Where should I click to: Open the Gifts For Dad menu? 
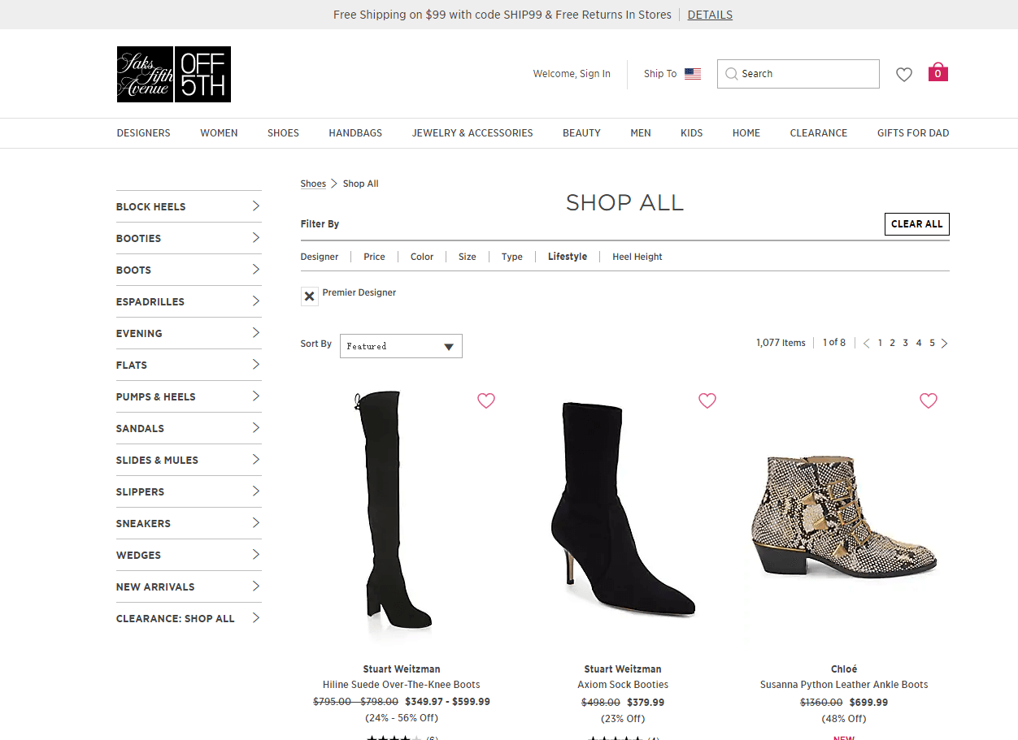pyautogui.click(x=913, y=133)
